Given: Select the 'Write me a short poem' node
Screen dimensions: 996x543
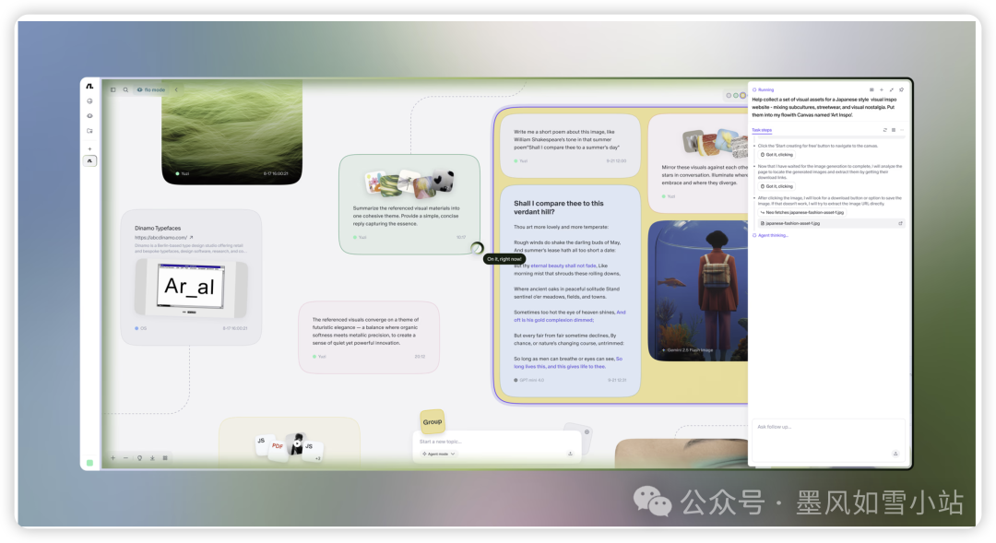Looking at the screenshot, I should [x=570, y=146].
